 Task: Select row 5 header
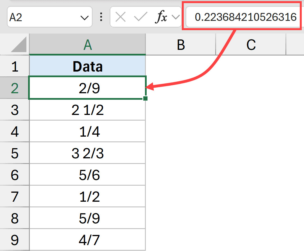point(15,153)
